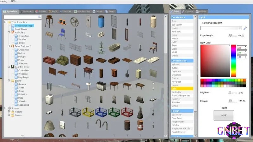
Task: Open the Dupes tab
Action: pyautogui.click(x=98, y=12)
